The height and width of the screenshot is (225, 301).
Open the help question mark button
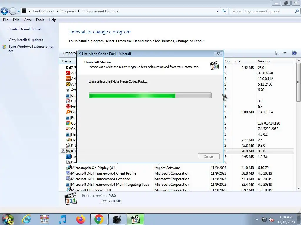point(294,53)
